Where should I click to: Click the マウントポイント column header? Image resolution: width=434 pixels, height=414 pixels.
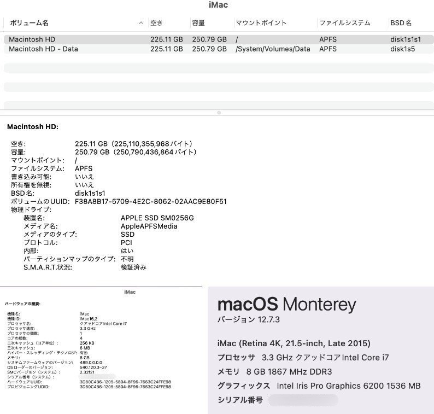pos(261,23)
